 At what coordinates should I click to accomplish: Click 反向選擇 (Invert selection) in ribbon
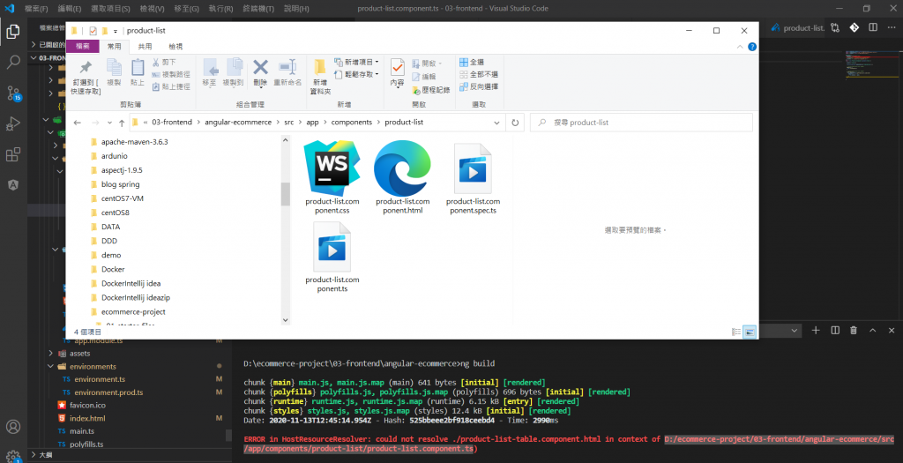(x=479, y=86)
